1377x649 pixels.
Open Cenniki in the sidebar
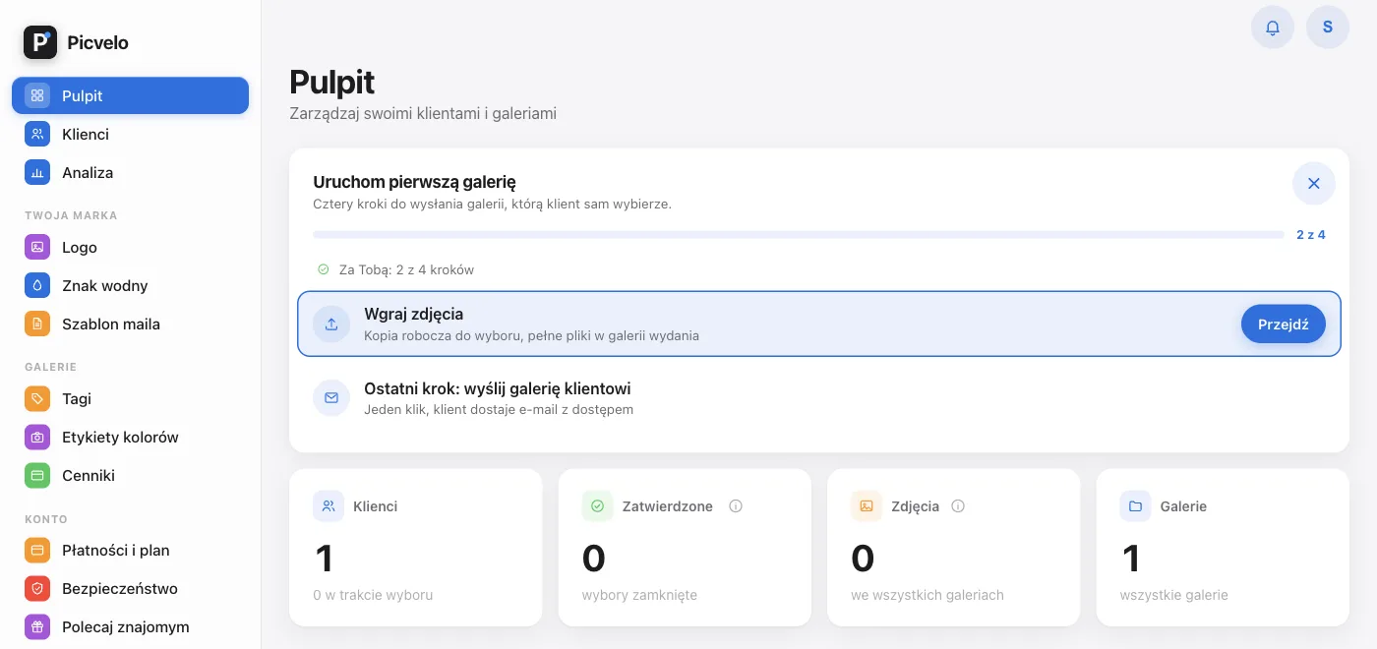(130, 475)
